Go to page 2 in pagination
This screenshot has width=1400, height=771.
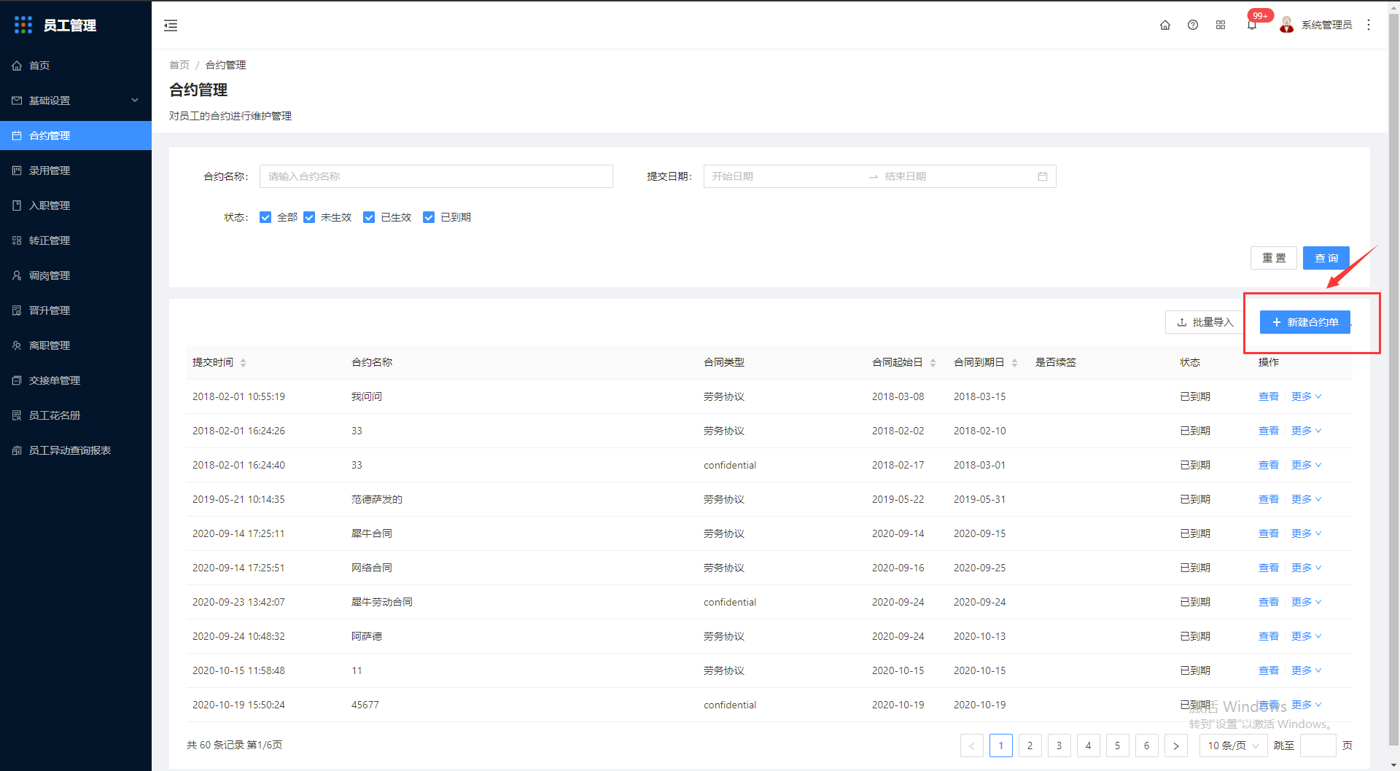[1030, 745]
